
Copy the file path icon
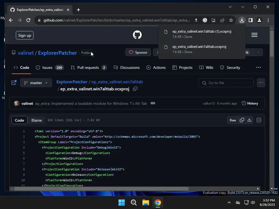(x=135, y=89)
